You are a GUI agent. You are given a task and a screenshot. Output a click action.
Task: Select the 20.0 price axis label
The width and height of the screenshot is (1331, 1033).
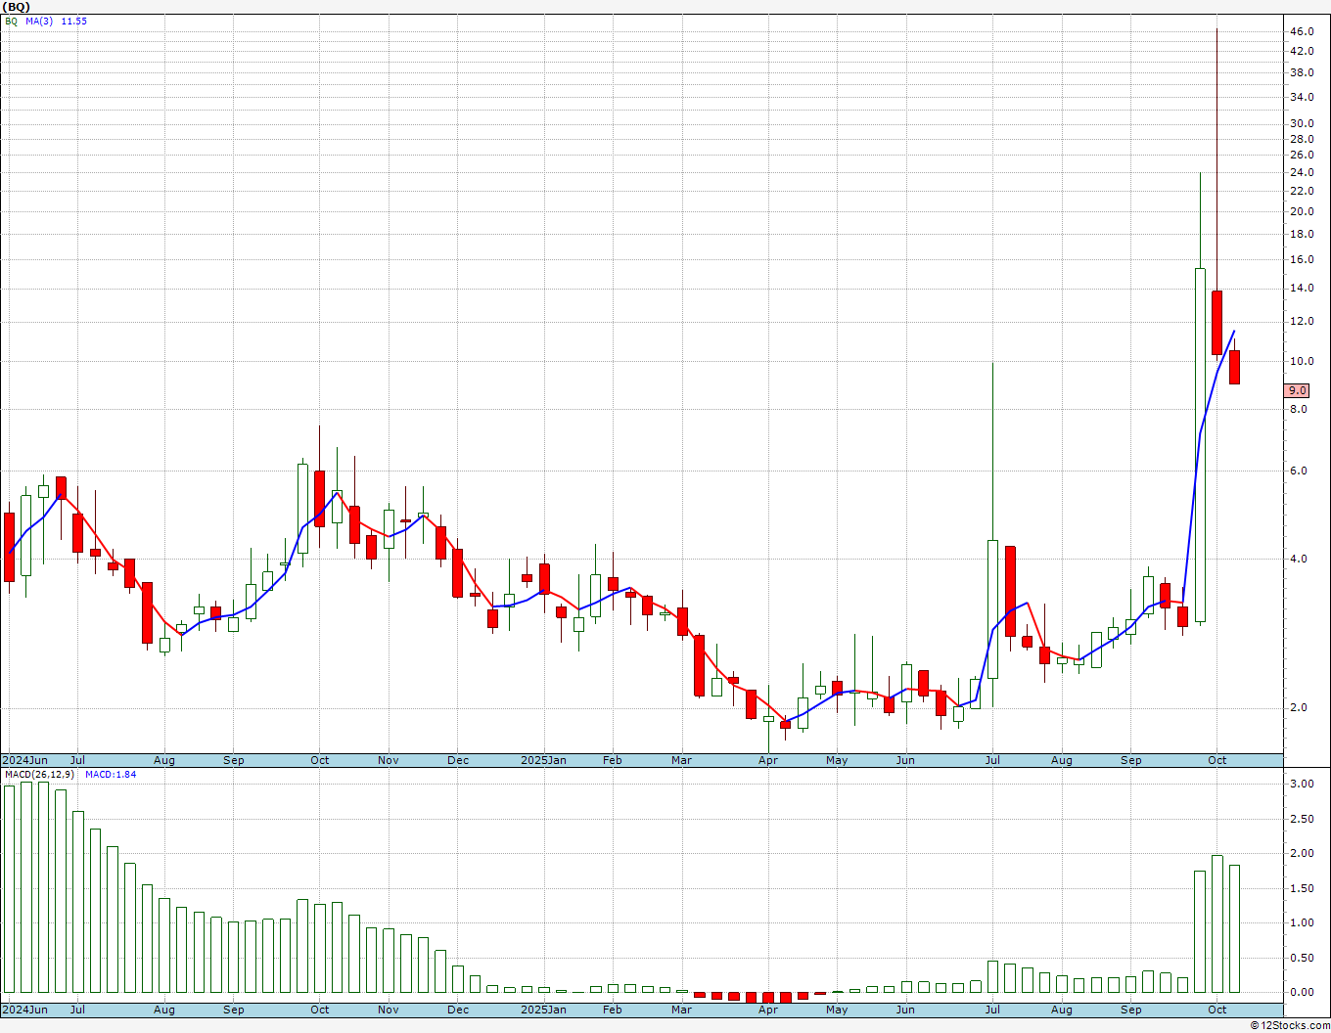click(x=1302, y=212)
